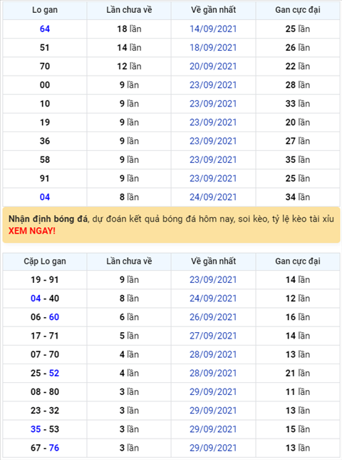Select the 33 lần maximum cell

pyautogui.click(x=298, y=104)
